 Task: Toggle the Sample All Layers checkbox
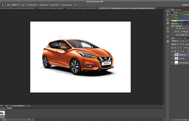61,5
